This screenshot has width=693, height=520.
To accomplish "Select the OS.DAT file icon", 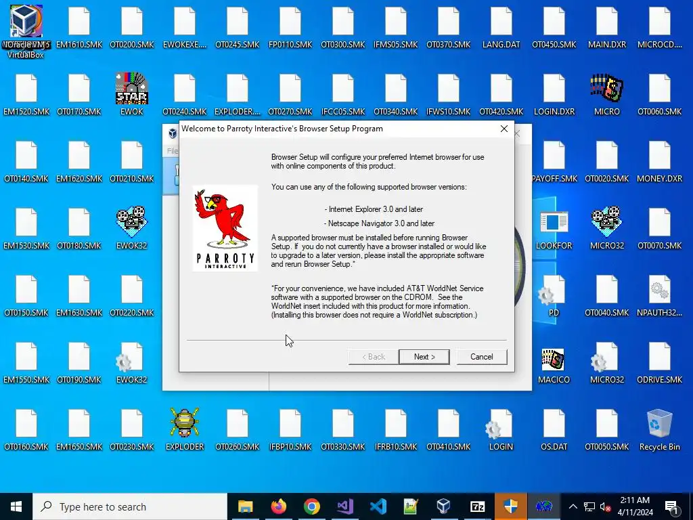I will 554,429.
